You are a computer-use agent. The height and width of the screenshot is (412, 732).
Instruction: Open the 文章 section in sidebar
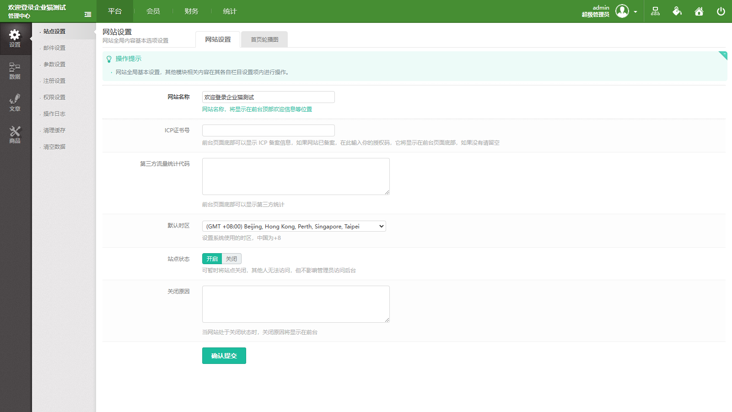click(15, 103)
